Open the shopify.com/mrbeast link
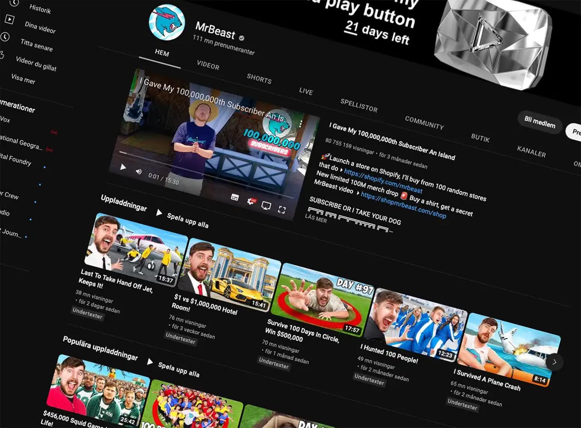The width and height of the screenshot is (581, 428). pyautogui.click(x=383, y=181)
